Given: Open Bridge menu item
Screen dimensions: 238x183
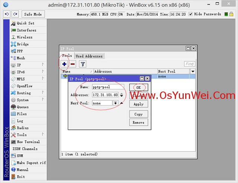Looking at the screenshot, I should [28, 44].
